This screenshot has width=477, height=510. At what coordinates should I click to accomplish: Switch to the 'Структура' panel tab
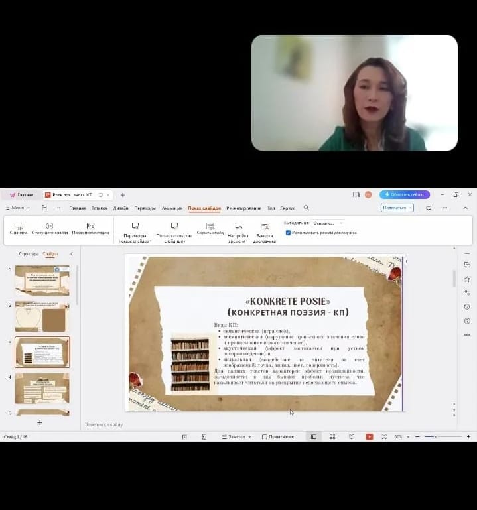click(29, 254)
